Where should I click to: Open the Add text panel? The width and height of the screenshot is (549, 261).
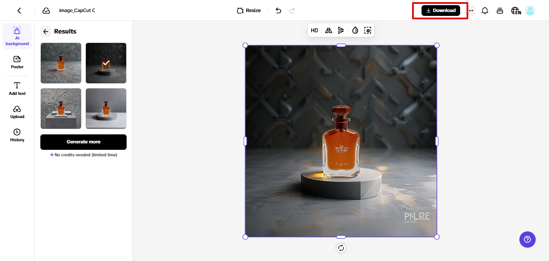[x=17, y=88]
